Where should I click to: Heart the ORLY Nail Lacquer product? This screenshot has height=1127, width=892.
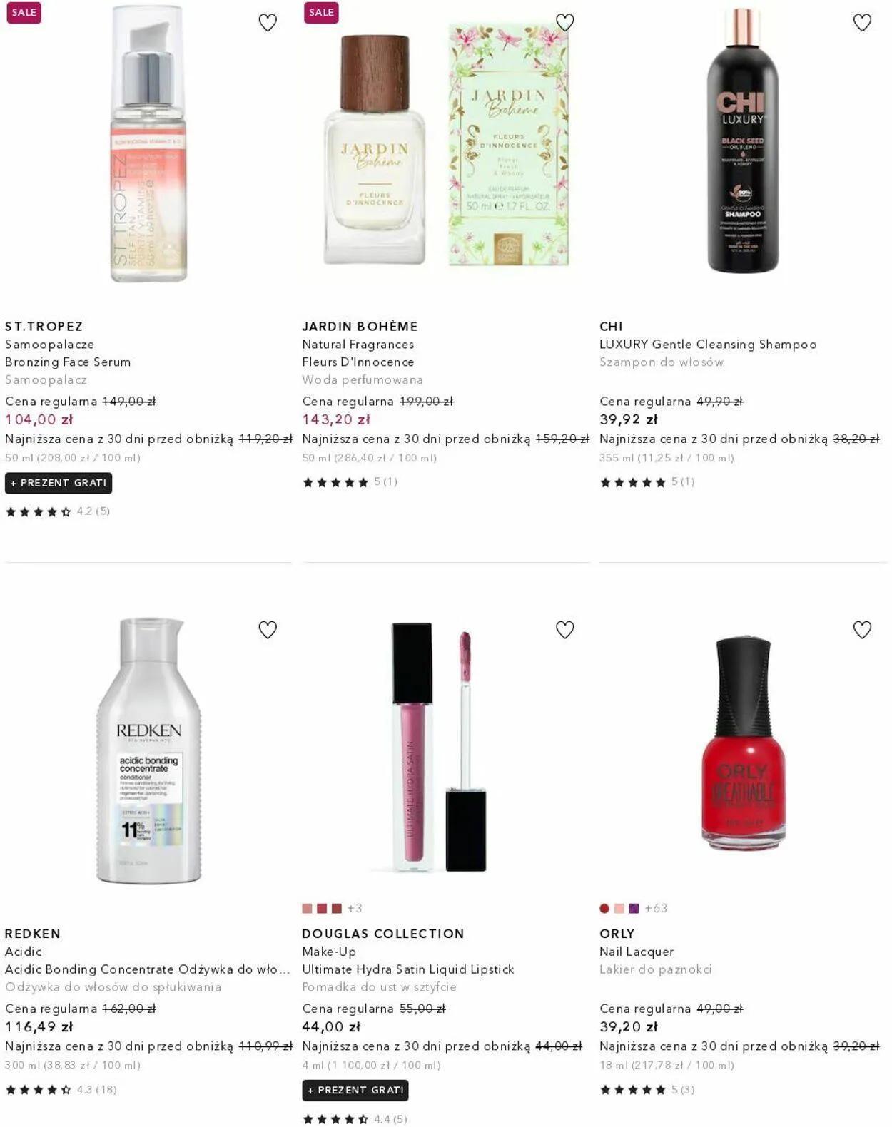862,629
